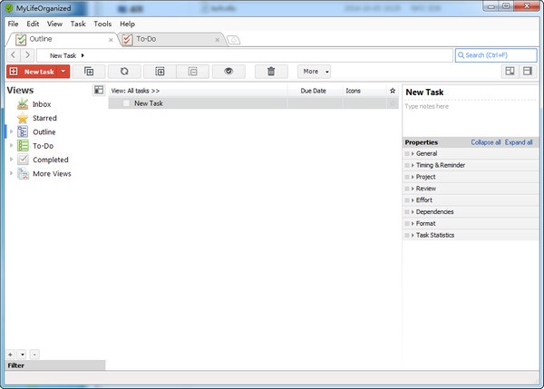Click the add subtask toolbar icon

pyautogui.click(x=89, y=72)
